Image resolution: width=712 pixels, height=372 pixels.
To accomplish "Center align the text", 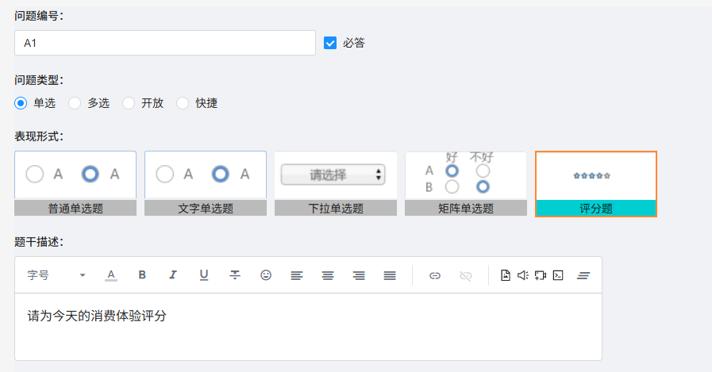I will click(x=328, y=275).
